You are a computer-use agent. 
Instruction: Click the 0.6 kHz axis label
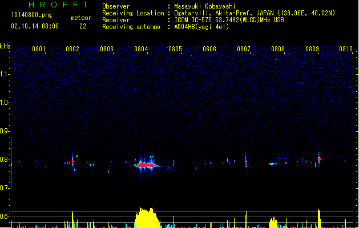(x=5, y=217)
